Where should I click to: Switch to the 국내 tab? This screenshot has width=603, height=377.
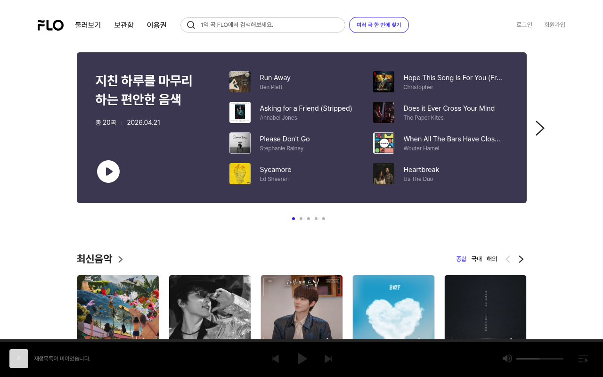477,259
